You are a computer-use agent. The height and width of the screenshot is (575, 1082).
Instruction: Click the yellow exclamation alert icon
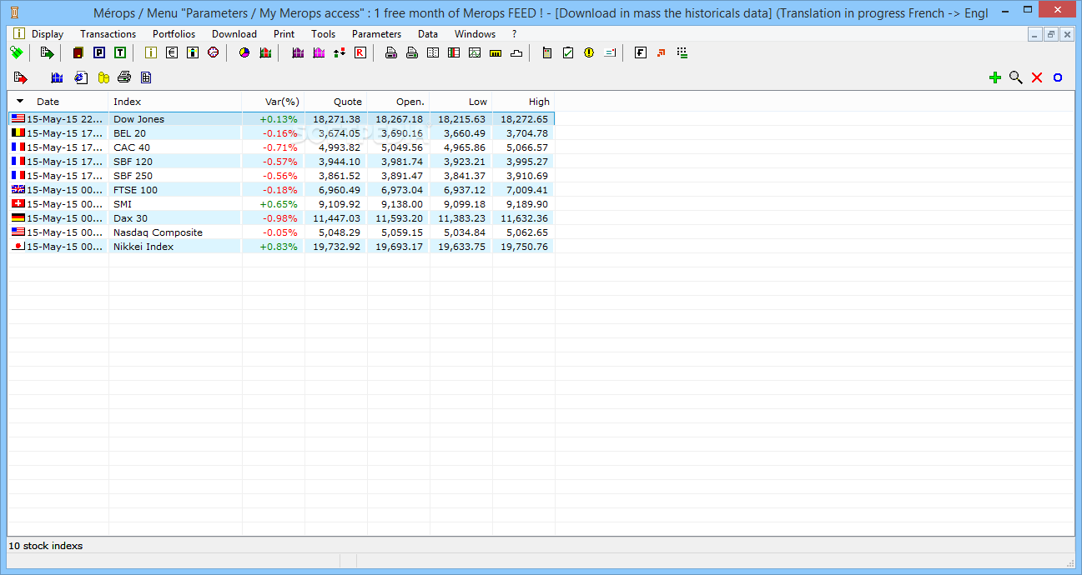click(589, 52)
